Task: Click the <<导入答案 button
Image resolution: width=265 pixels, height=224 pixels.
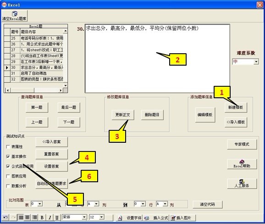Action: pyautogui.click(x=51, y=142)
